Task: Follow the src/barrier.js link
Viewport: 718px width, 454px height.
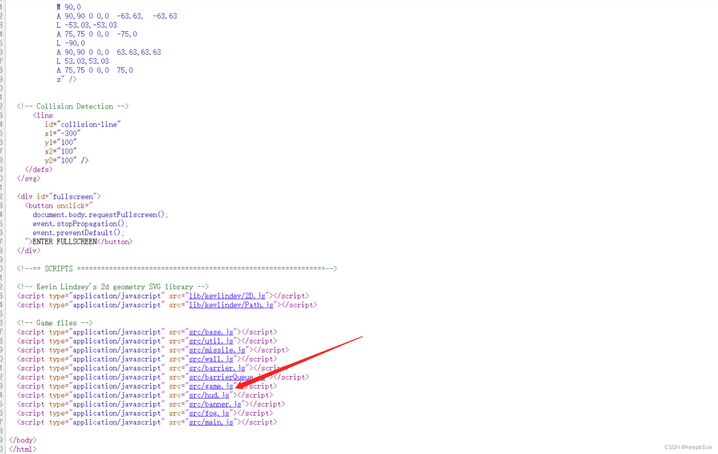Action: point(217,368)
